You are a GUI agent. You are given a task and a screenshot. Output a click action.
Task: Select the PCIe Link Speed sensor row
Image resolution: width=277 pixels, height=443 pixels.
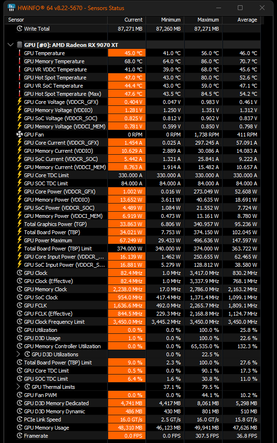coord(133,420)
